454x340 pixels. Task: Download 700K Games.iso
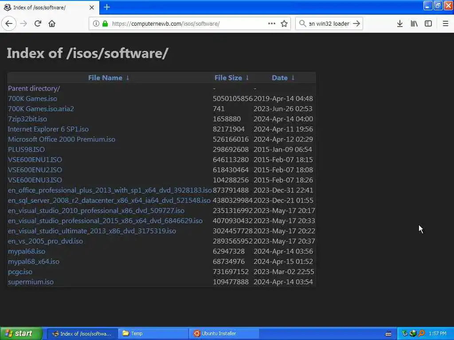tap(32, 99)
